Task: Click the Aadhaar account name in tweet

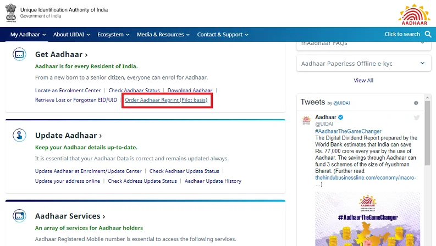Action: pyautogui.click(x=325, y=117)
